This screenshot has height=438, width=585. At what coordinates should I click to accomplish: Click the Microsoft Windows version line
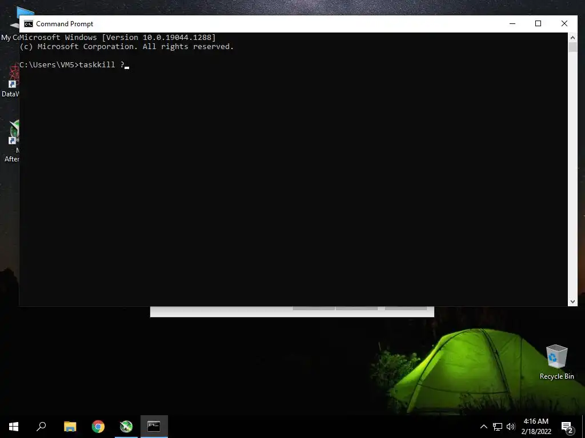pos(118,37)
